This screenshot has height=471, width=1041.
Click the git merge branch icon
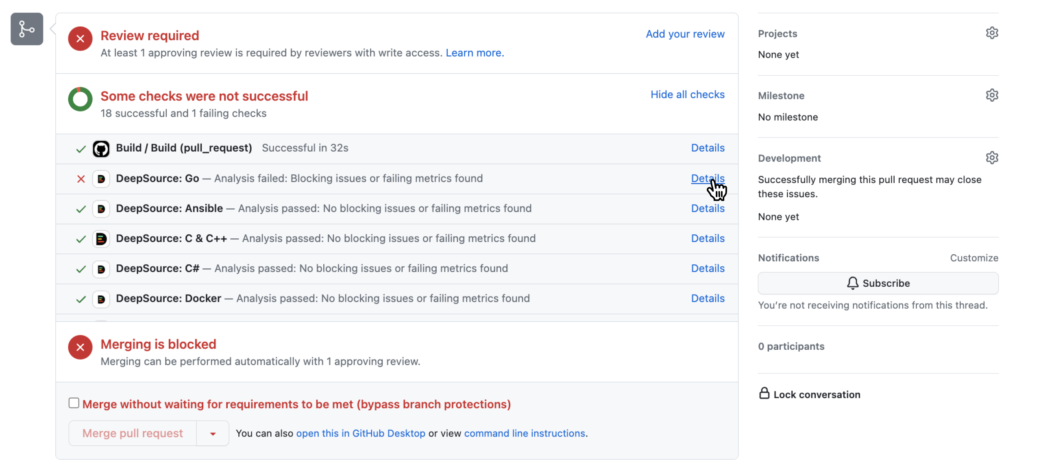pyautogui.click(x=27, y=29)
